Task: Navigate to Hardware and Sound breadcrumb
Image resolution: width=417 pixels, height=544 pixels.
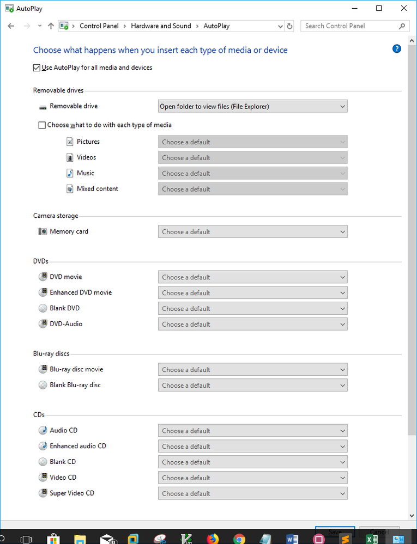Action: [161, 26]
